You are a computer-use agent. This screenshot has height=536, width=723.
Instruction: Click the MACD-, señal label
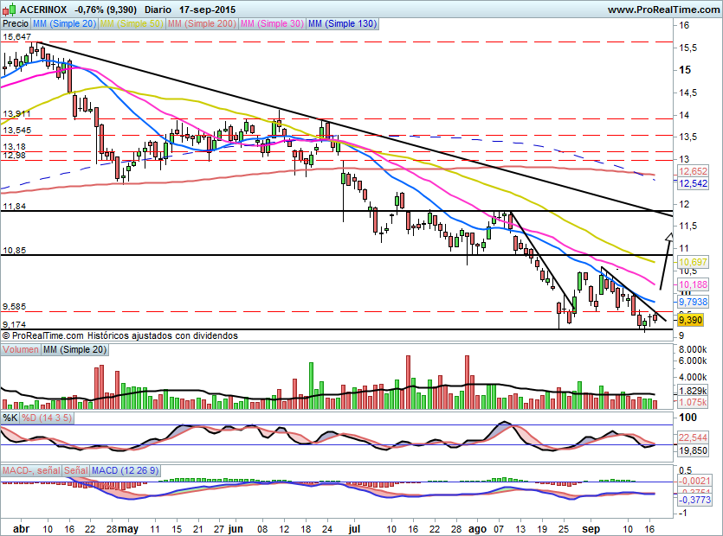(30, 471)
